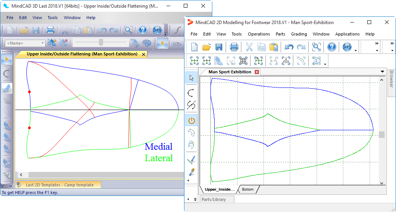
Task: Open Last 2D Templates - Camp template tab
Action: point(58,185)
